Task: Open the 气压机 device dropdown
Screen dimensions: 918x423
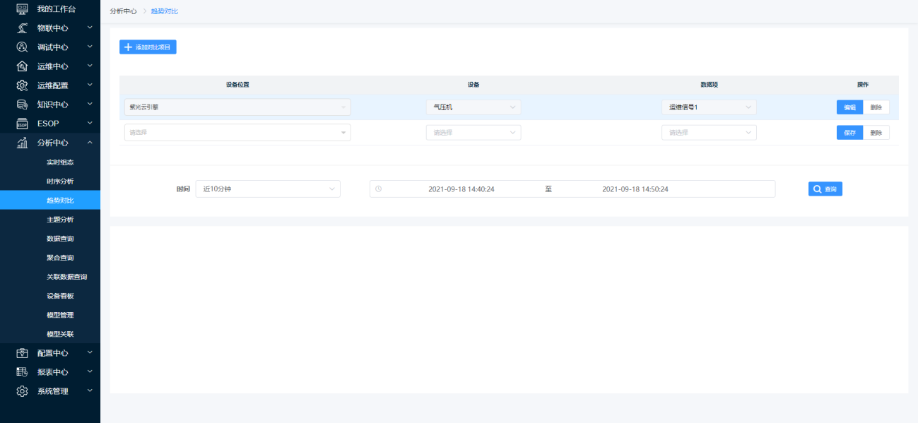Action: pos(473,107)
